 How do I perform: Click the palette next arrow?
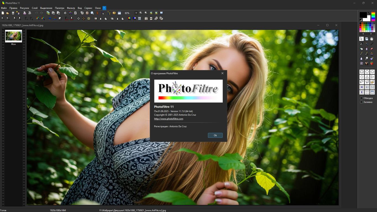pos(371,34)
